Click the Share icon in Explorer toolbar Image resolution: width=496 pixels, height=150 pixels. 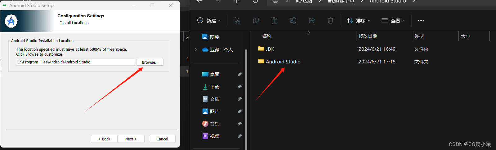(x=312, y=20)
